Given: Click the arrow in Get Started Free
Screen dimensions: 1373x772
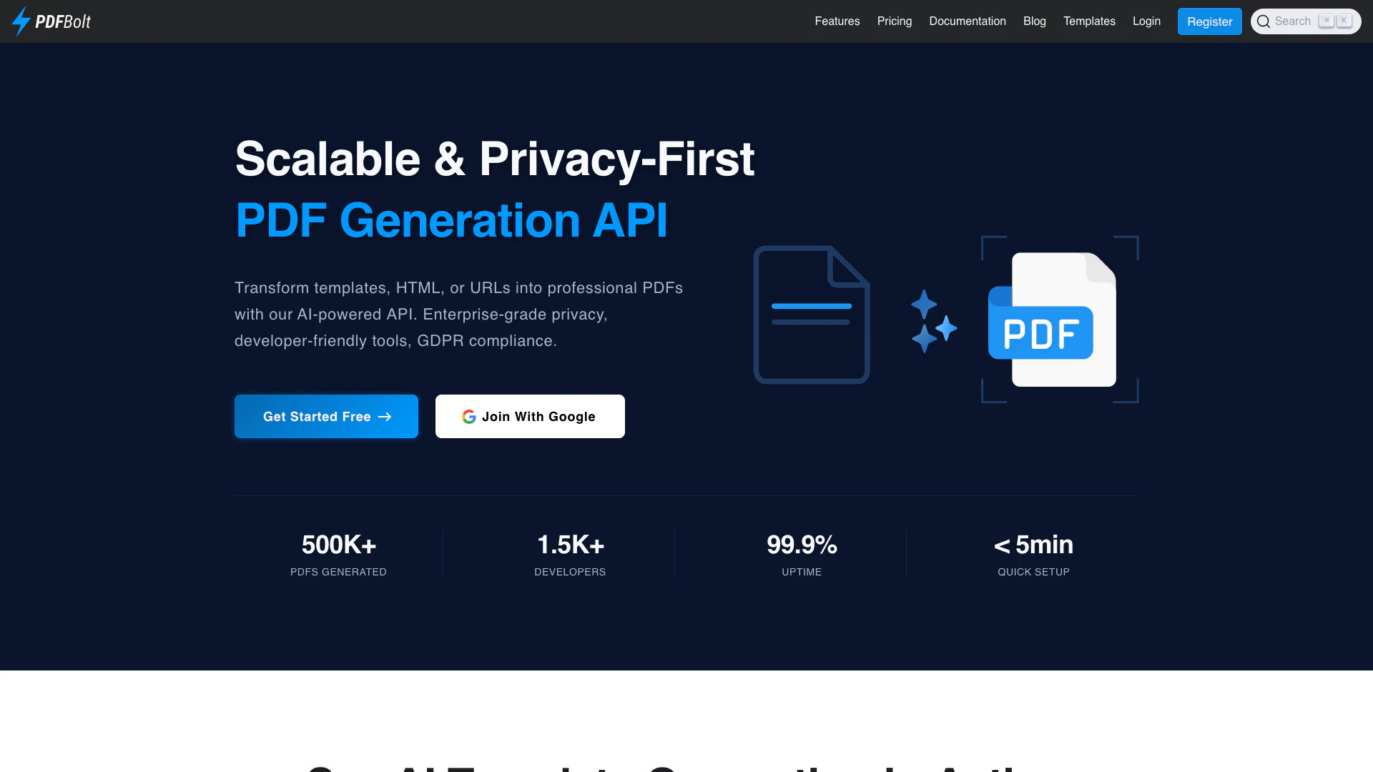Looking at the screenshot, I should coord(385,417).
